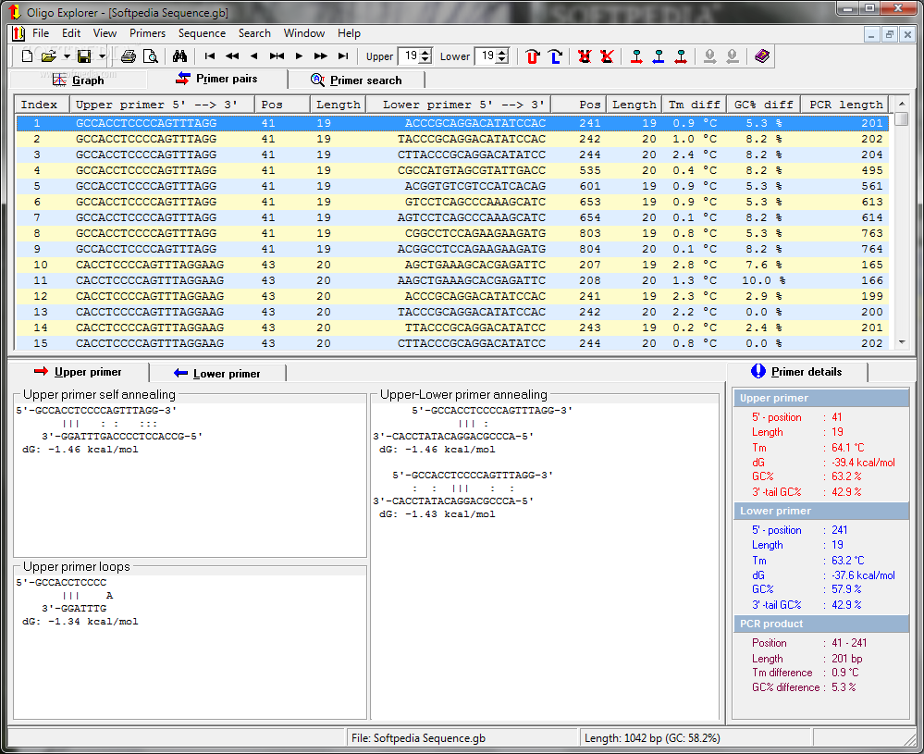Jump to first primer pair button

[210, 56]
